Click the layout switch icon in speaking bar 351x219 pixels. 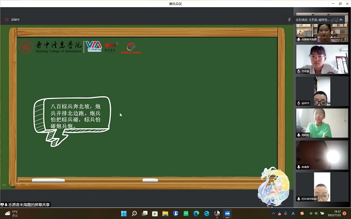(334, 20)
